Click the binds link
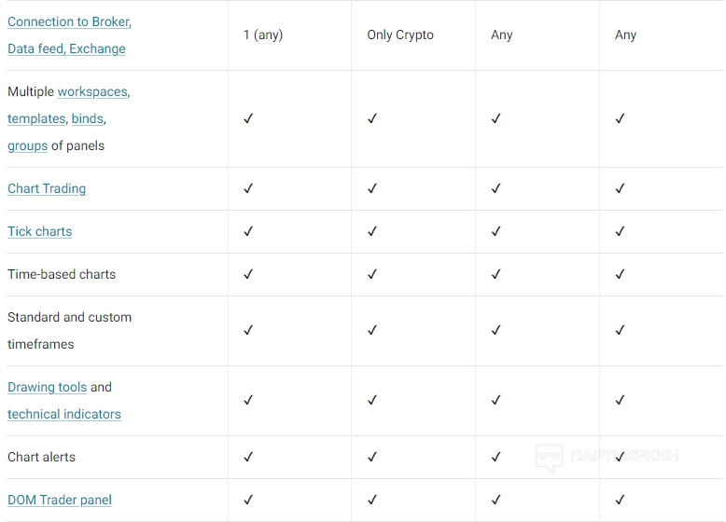Screen dimensions: 726x522 [x=88, y=118]
